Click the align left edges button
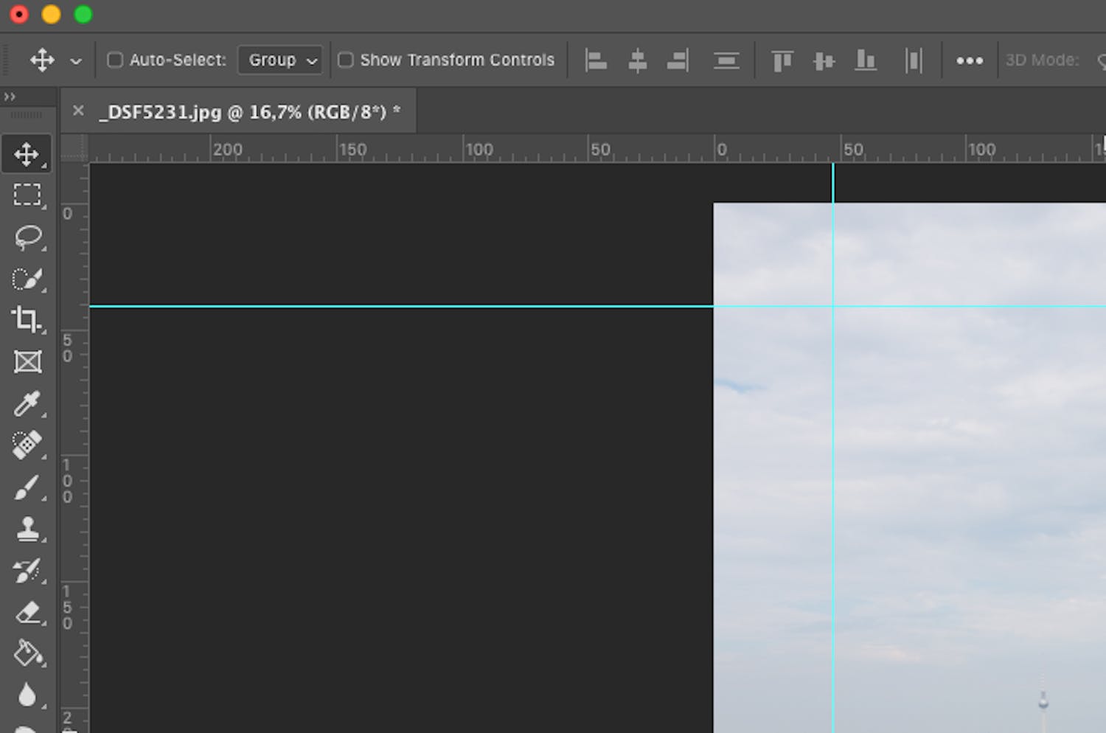 coord(595,60)
